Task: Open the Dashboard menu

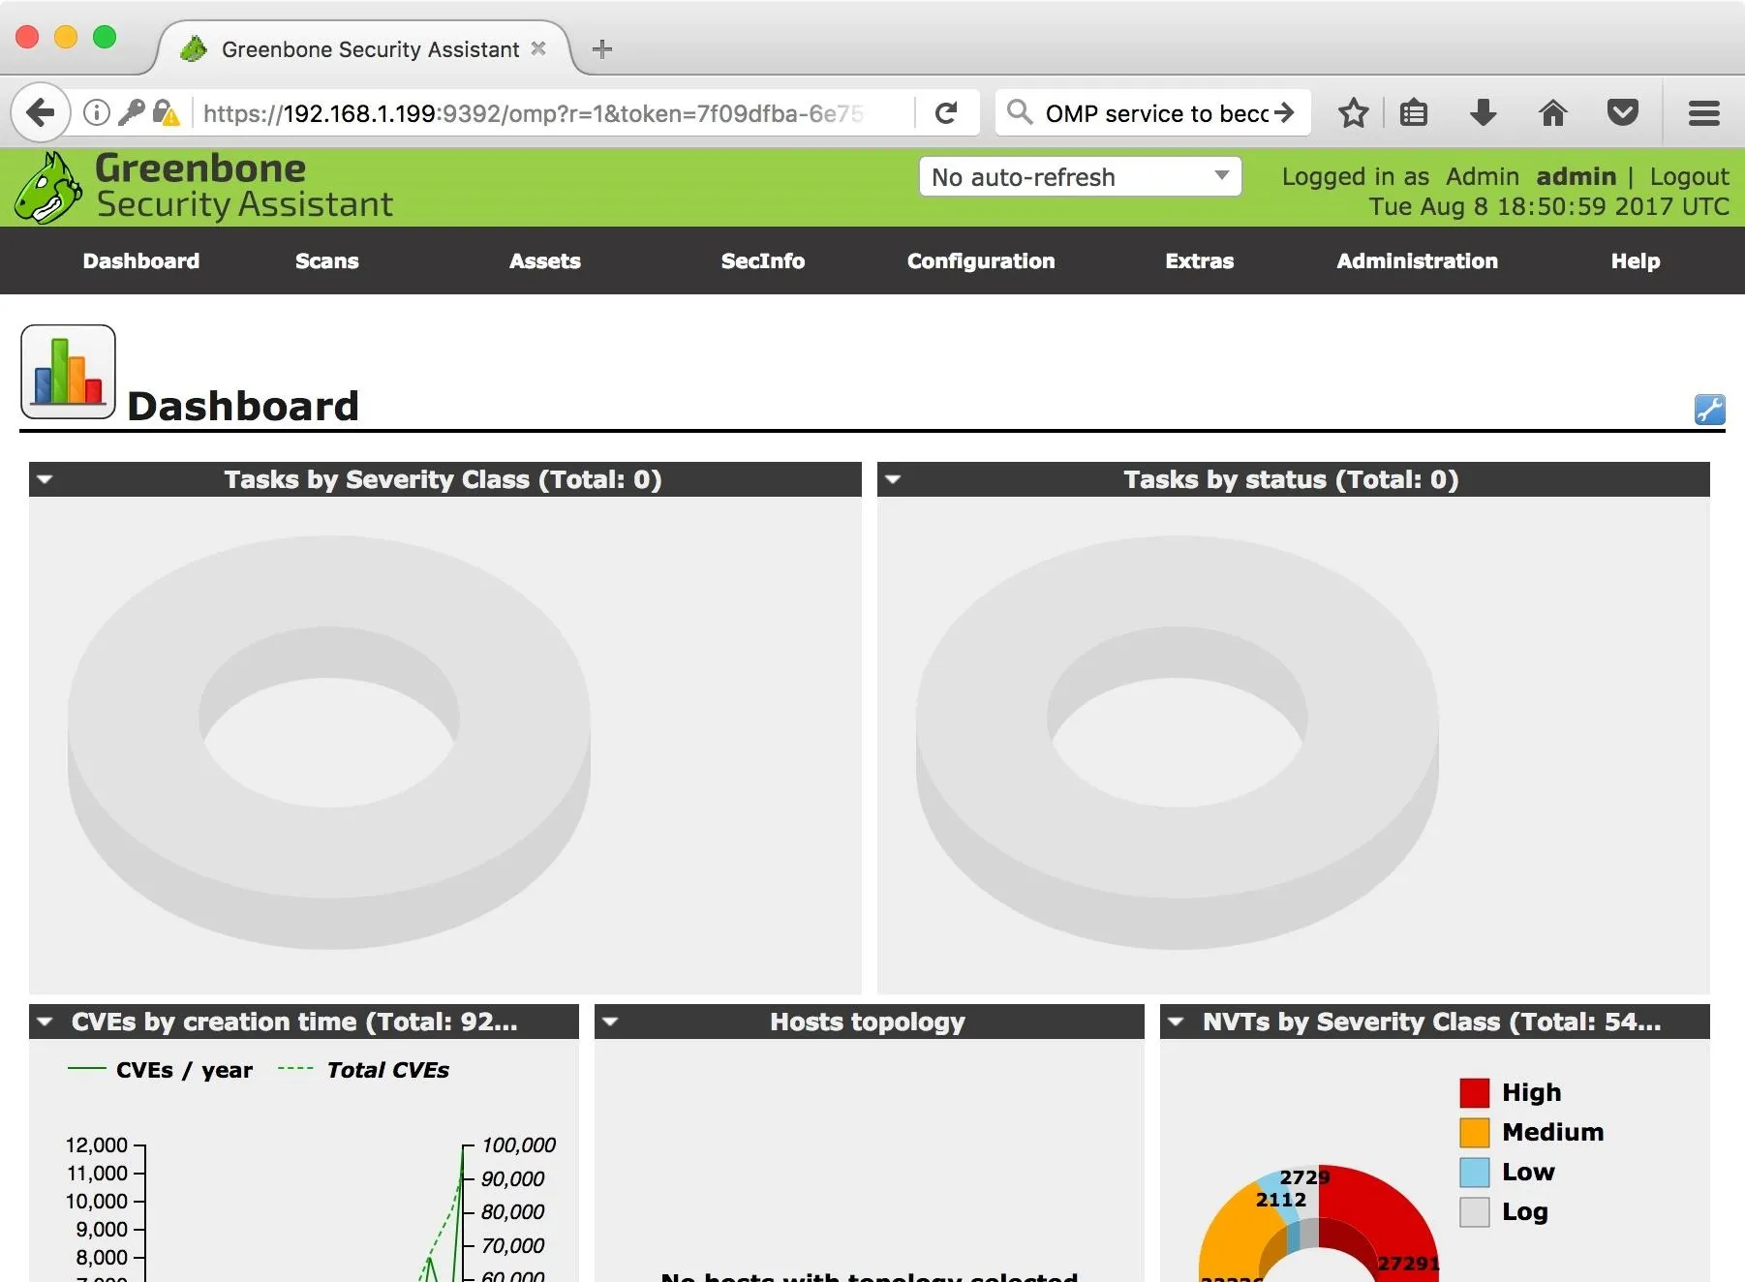Action: pos(141,261)
